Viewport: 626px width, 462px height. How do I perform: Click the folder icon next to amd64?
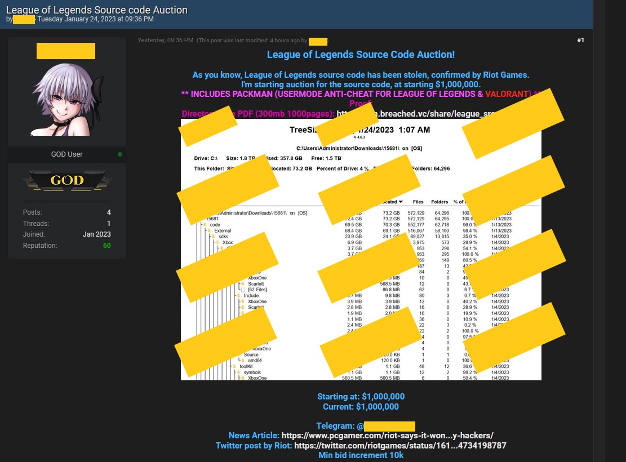[244, 361]
